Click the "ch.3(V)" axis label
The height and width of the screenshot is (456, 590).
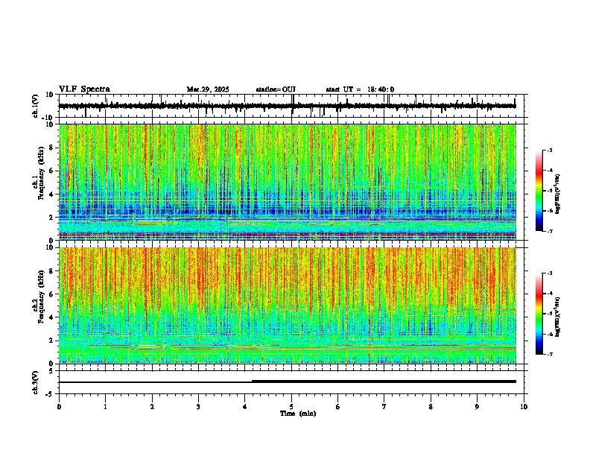click(36, 382)
